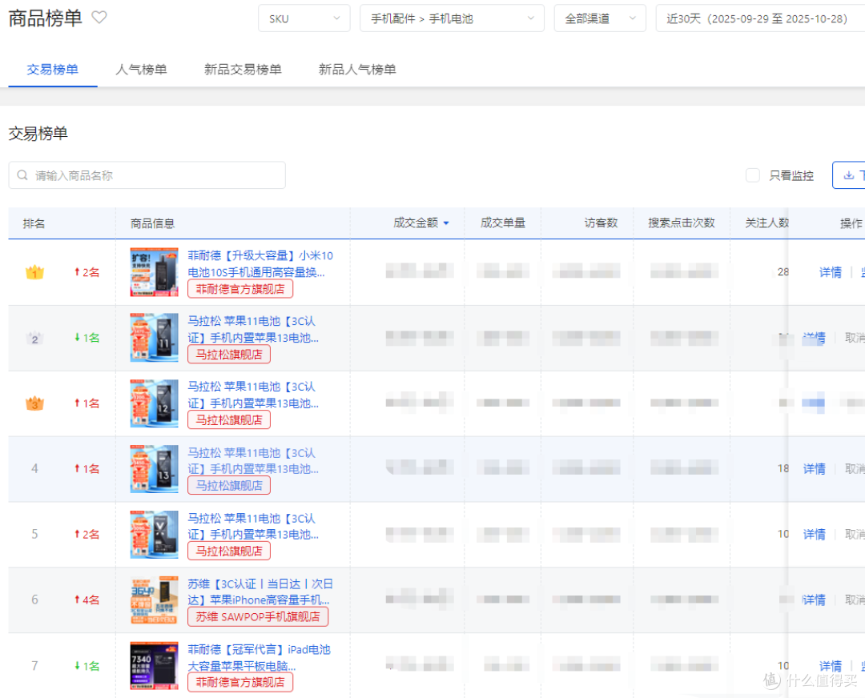Click the ↓1名 rank change in row 2
The width and height of the screenshot is (865, 698).
point(86,338)
